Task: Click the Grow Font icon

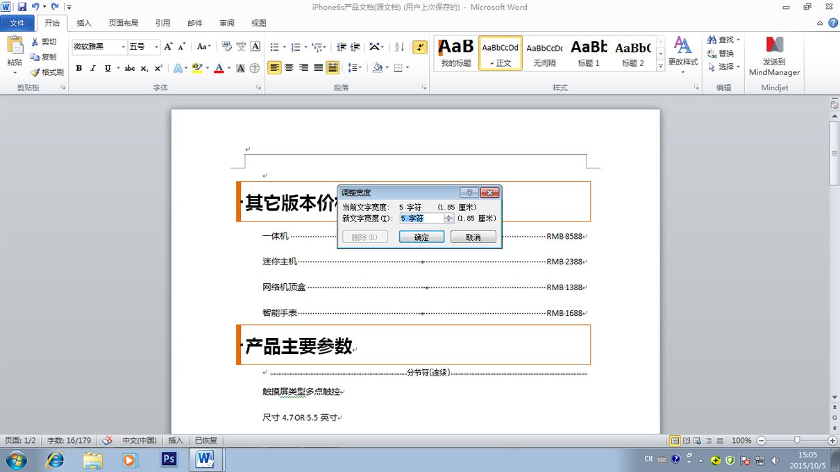Action: pyautogui.click(x=169, y=47)
